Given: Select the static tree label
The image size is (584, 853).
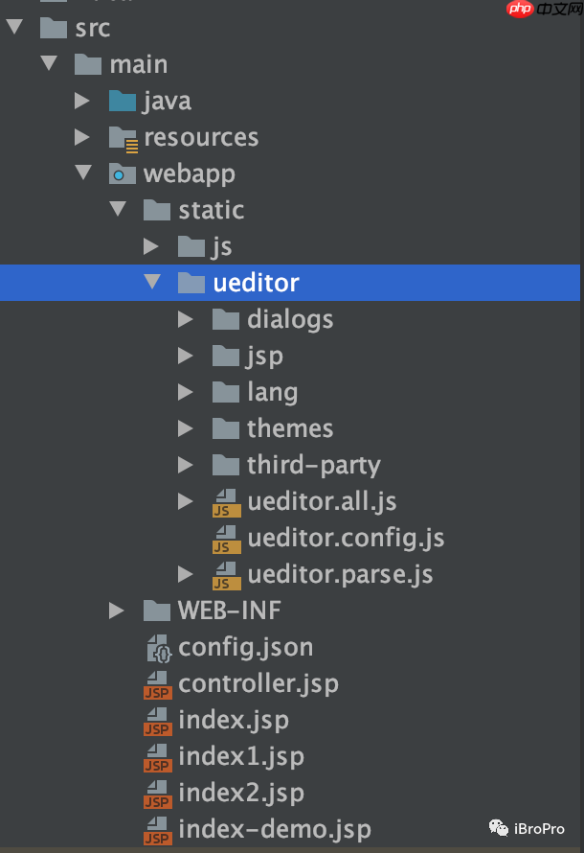Looking at the screenshot, I should [x=212, y=210].
